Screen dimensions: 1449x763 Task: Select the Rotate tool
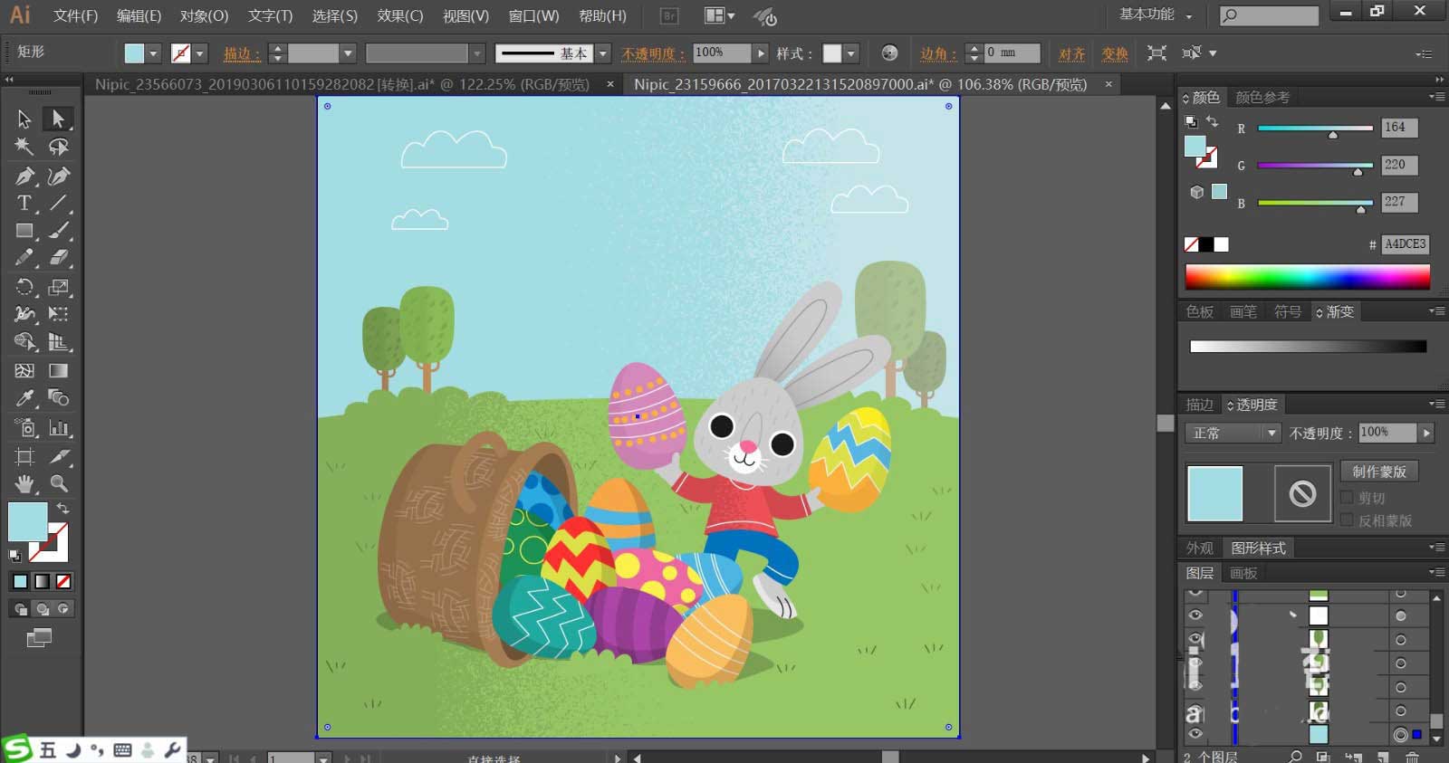pyautogui.click(x=24, y=287)
